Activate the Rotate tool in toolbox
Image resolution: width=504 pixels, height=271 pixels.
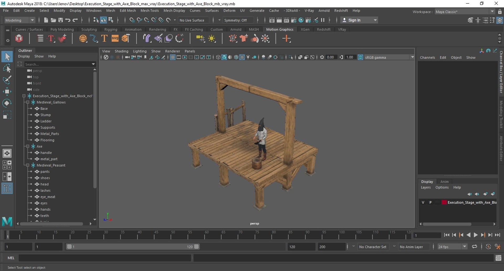click(x=7, y=103)
